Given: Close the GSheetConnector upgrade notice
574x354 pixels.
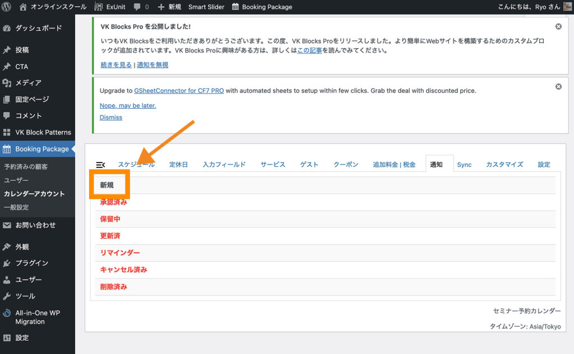Looking at the screenshot, I should [558, 87].
